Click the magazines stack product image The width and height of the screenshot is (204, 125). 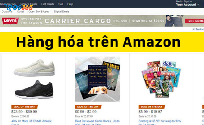pos(161,79)
